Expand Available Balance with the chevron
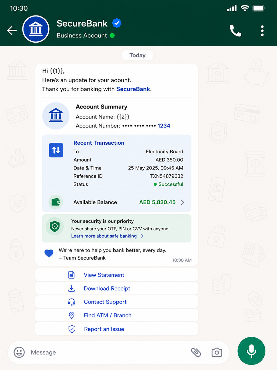Image resolution: width=277 pixels, height=370 pixels. 182,202
